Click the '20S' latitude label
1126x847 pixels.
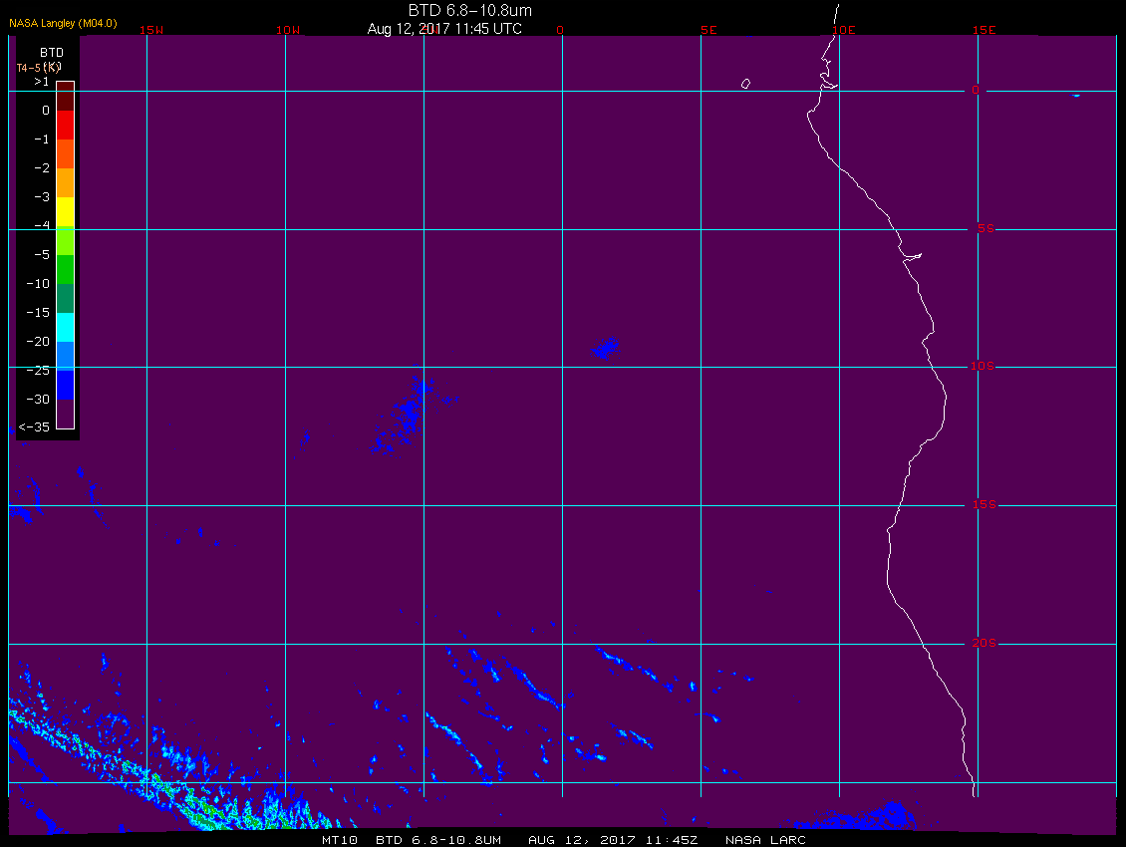[984, 643]
